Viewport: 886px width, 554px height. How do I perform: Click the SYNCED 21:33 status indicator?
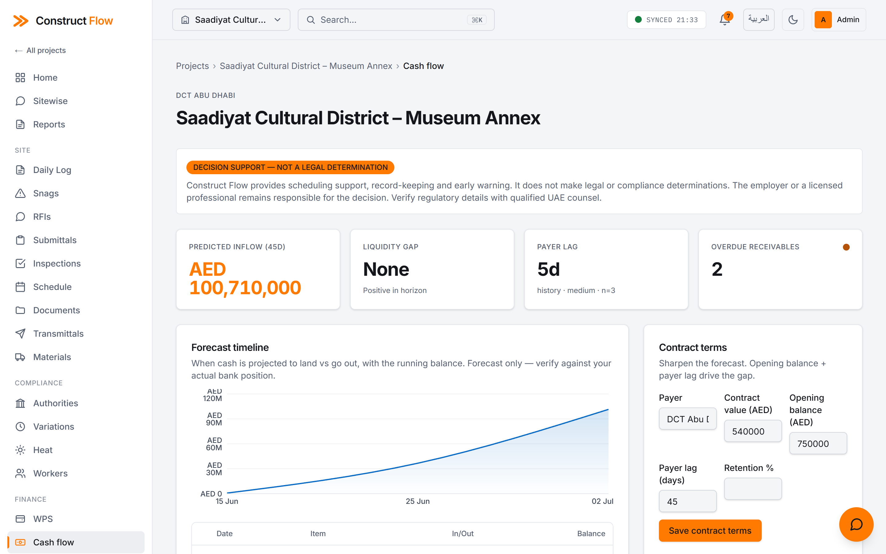pyautogui.click(x=666, y=20)
